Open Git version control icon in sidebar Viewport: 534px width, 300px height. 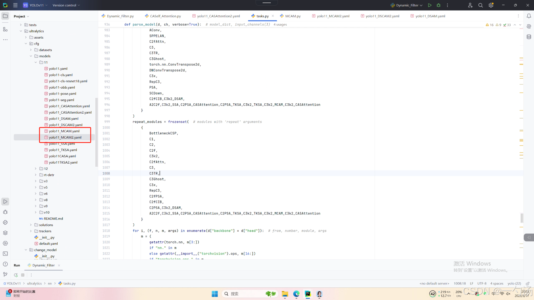pyautogui.click(x=5, y=274)
